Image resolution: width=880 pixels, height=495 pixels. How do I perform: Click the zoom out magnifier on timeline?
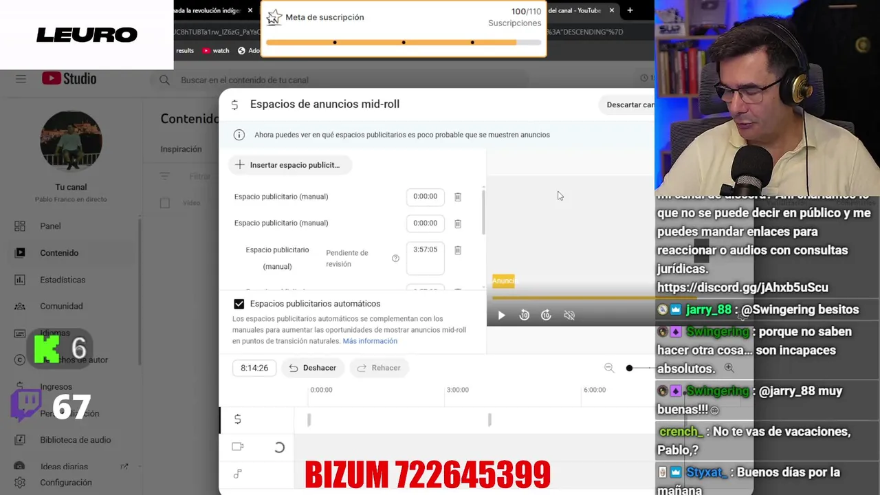pyautogui.click(x=609, y=368)
